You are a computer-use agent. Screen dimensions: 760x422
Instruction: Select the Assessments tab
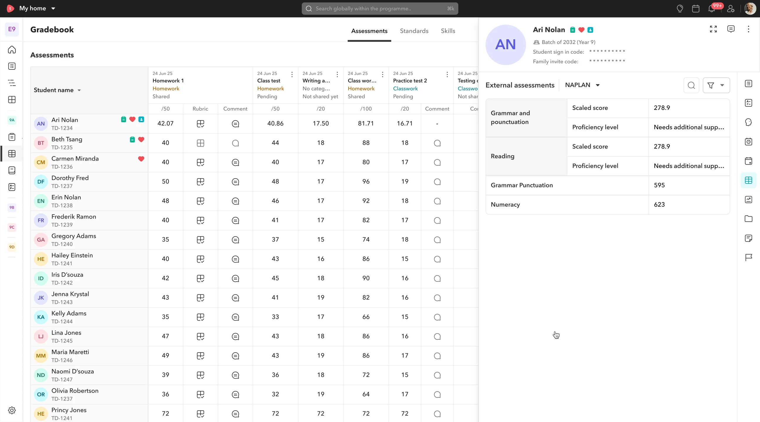point(369,31)
